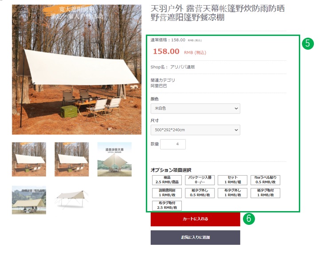Image resolution: width=325 pixels, height=255 pixels.
Task: Click the 数量 quantity input field
Action: tap(173, 144)
